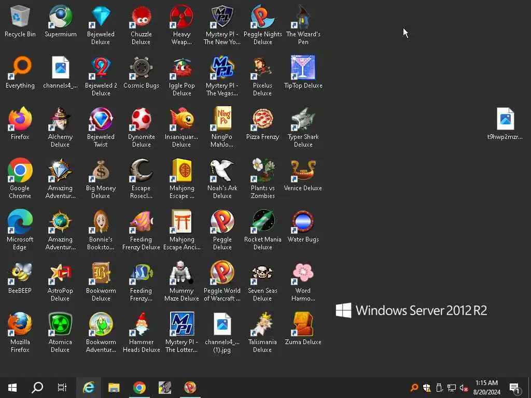Select the Feeding Frenzy Deluxe icon
This screenshot has height=398, width=531.
pyautogui.click(x=141, y=230)
